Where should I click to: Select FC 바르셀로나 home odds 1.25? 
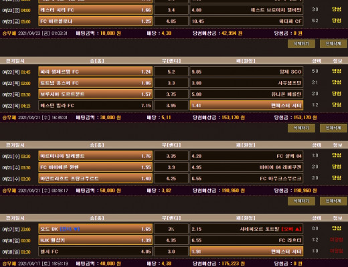click(96, 21)
